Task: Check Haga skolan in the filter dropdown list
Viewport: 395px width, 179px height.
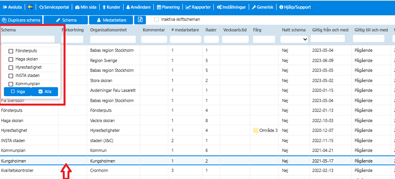Action: point(11,60)
